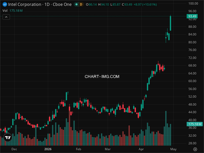This screenshot has width=204, height=153.
Task: Click the Intel Corporation logo icon
Action: 5,4
